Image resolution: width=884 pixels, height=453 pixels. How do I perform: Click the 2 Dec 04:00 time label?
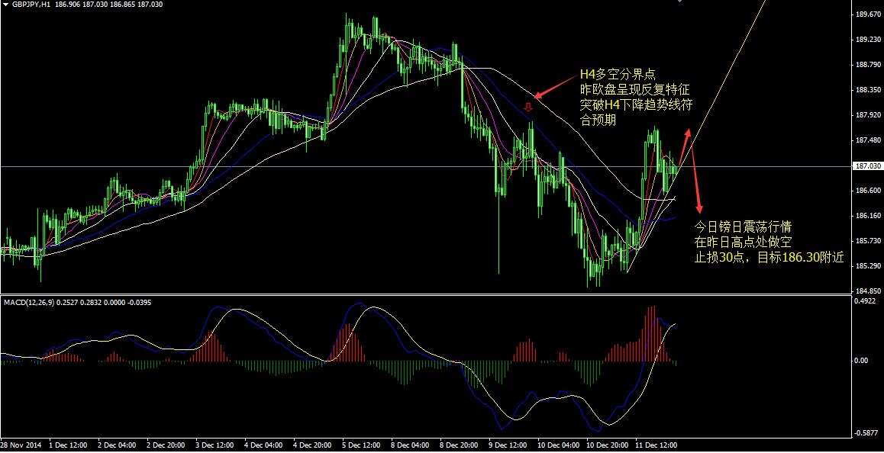coord(117,445)
